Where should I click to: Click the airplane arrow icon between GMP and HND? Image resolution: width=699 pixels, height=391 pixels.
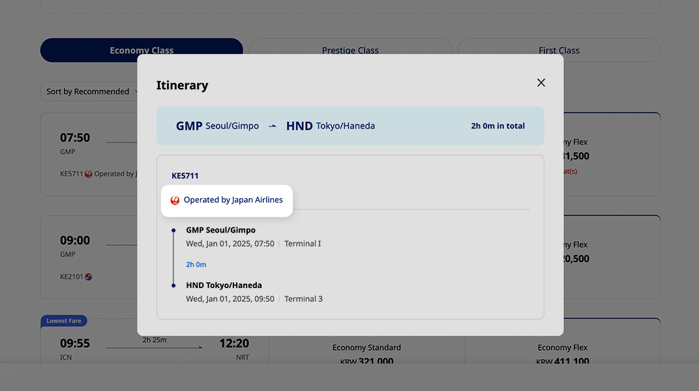(x=273, y=126)
